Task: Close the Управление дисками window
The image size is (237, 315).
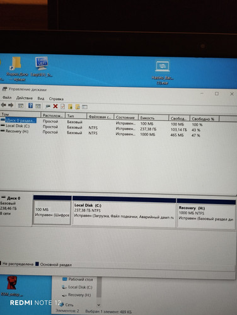Action: click(232, 94)
